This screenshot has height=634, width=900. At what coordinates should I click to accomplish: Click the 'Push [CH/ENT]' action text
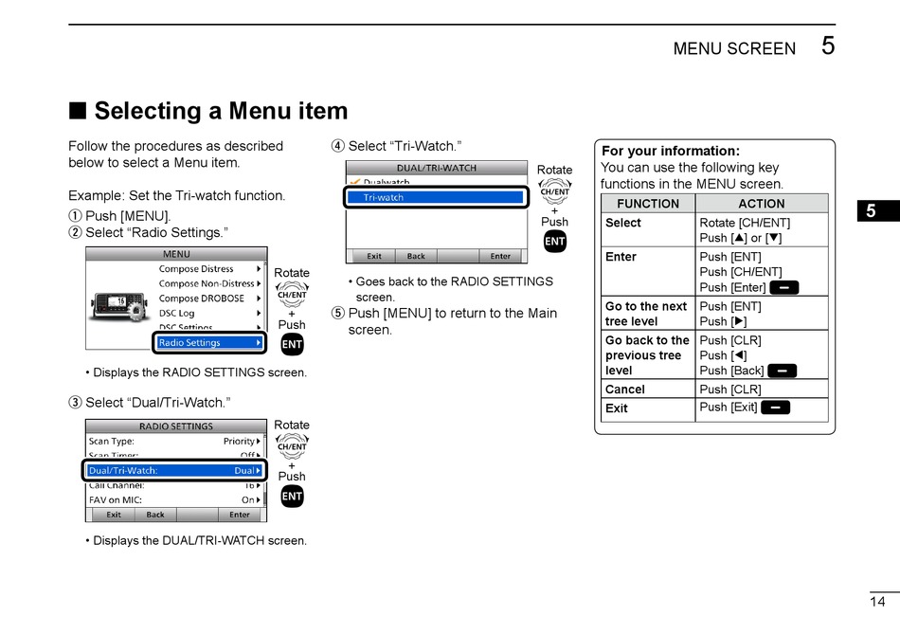point(741,272)
